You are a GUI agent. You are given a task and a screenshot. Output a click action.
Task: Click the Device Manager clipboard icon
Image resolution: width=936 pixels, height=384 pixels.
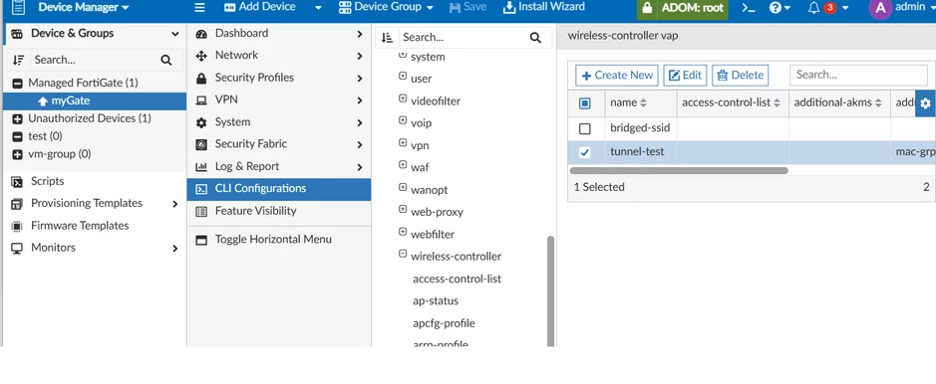tap(19, 8)
